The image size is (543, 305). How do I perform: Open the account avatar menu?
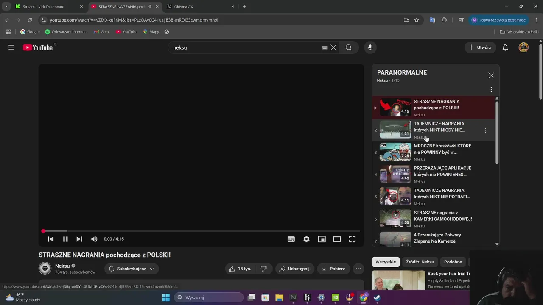point(523,47)
